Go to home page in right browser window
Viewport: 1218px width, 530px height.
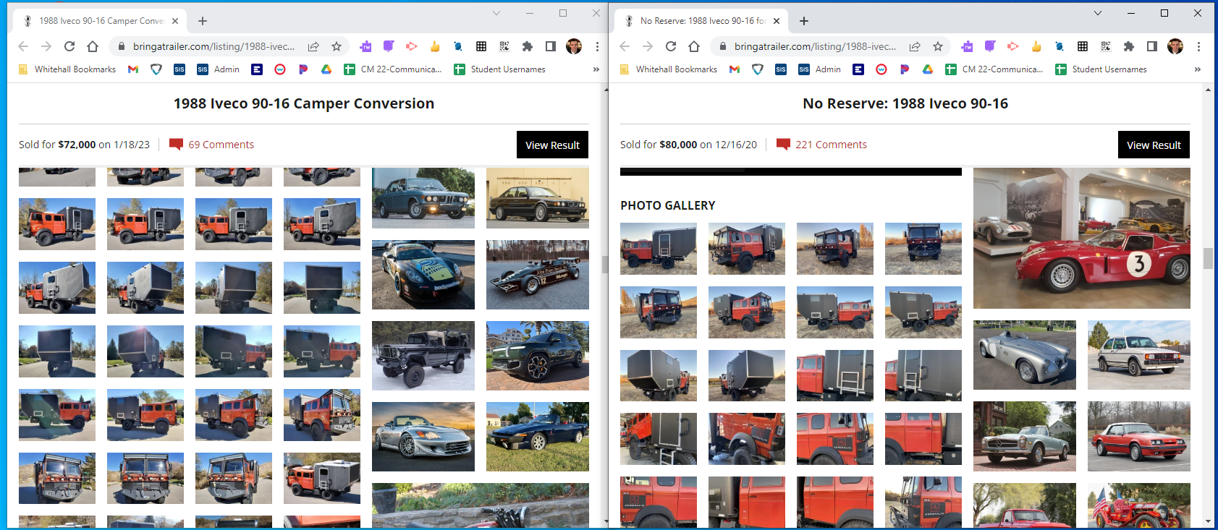click(x=694, y=46)
